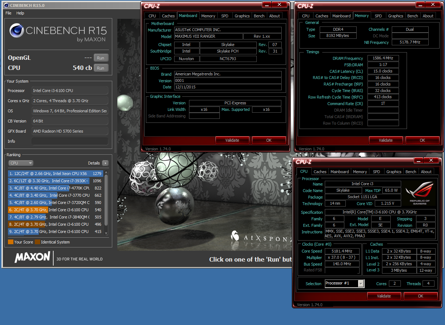The height and width of the screenshot is (325, 445).
Task: Open the CPU ranking type dropdown
Action: pyautogui.click(x=21, y=163)
